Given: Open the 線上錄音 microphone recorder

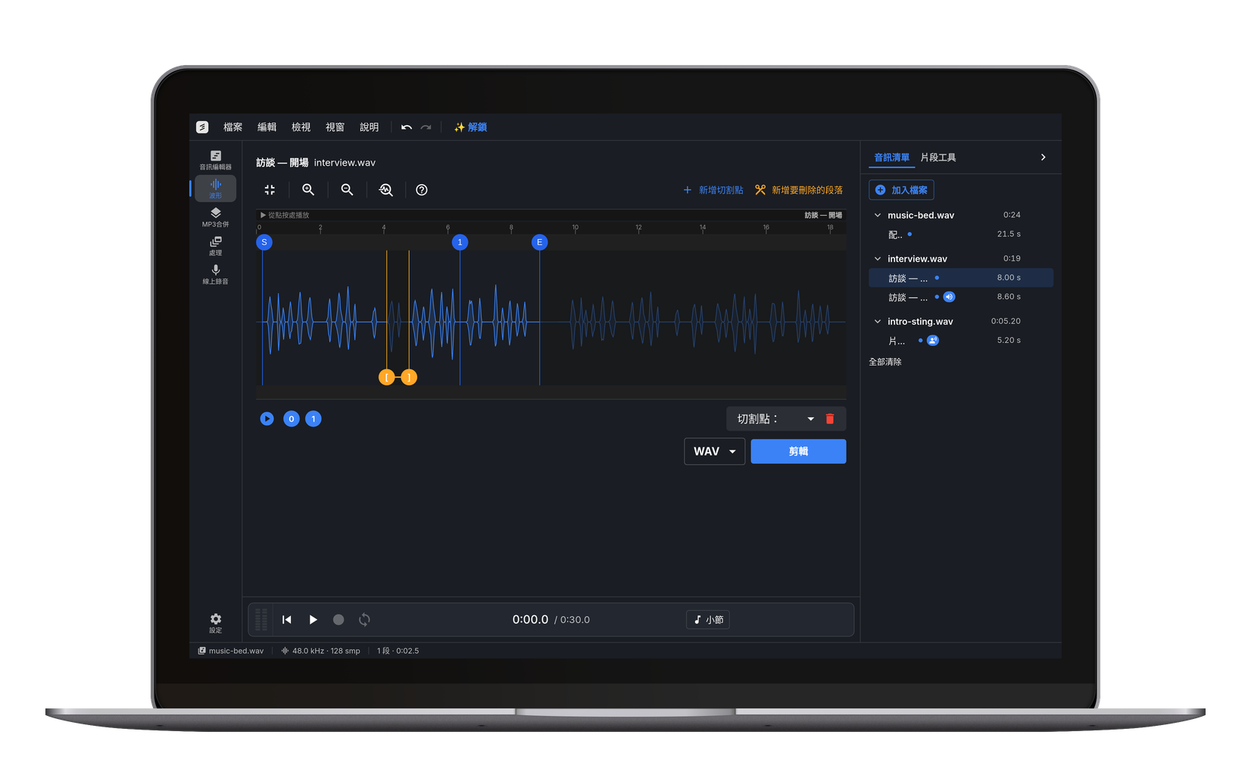Looking at the screenshot, I should point(215,275).
